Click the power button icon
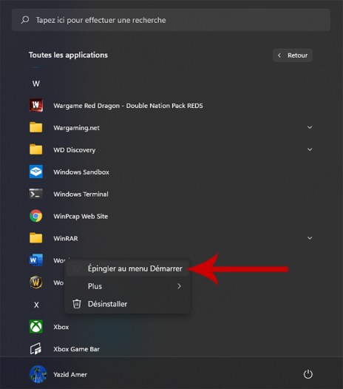343x389 pixels. pos(308,374)
